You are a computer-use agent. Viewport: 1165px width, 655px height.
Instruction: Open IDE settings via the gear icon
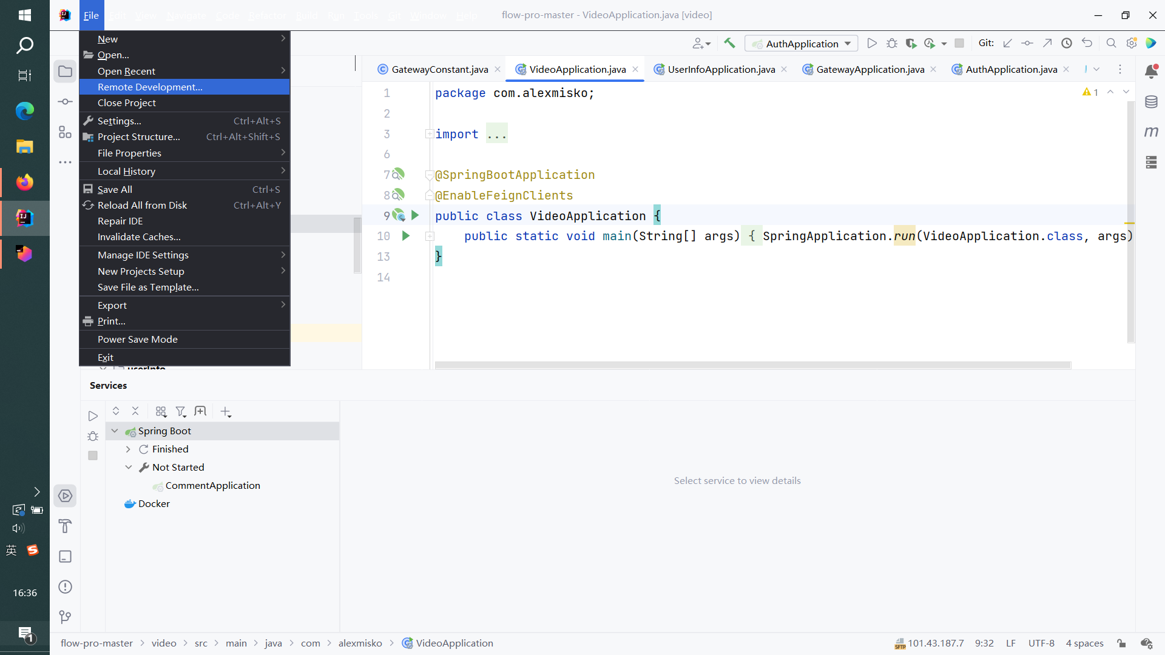(x=1132, y=43)
